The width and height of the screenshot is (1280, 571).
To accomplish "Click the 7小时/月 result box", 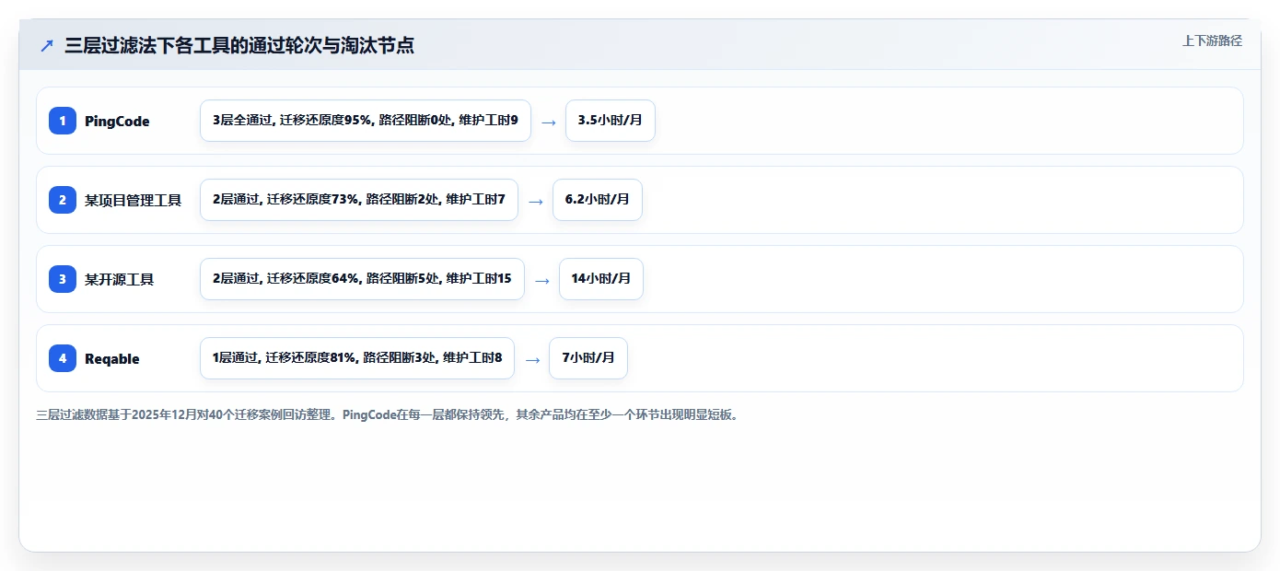I will click(x=588, y=358).
